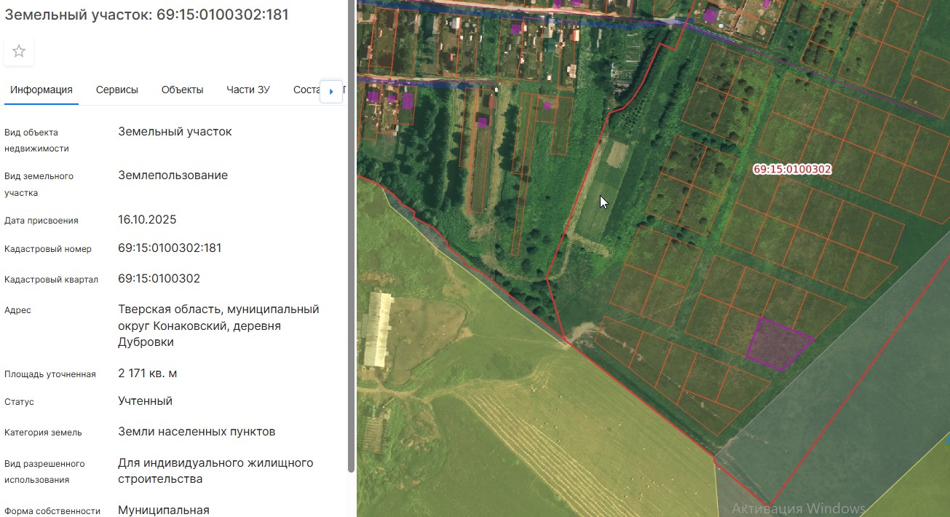Viewport: 950px width, 517px height.
Task: Click the Кадастровый квартал value 69:15:0100302
Action: pos(159,279)
